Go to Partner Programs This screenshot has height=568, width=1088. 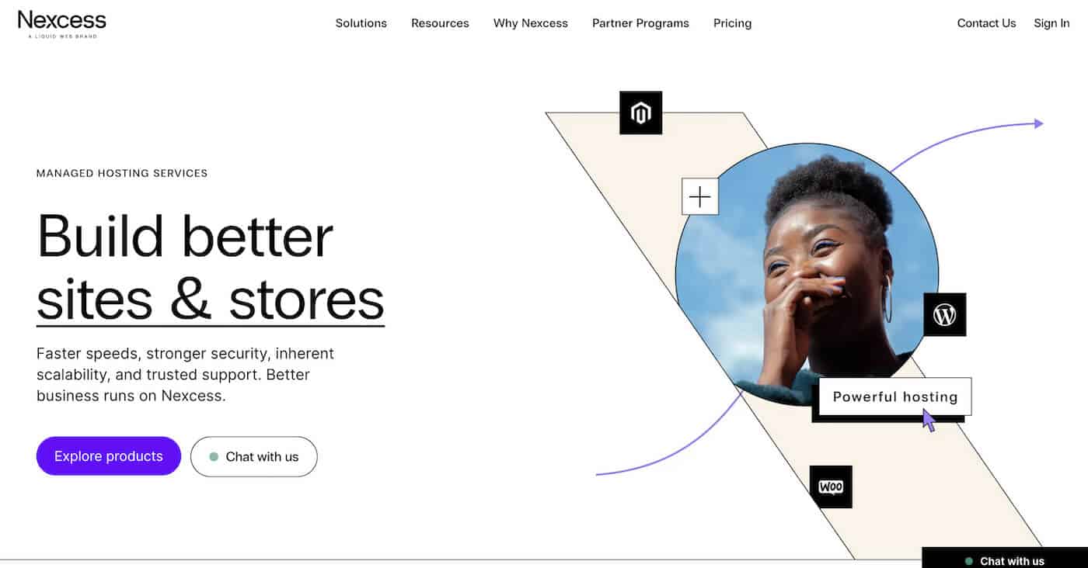click(x=640, y=23)
